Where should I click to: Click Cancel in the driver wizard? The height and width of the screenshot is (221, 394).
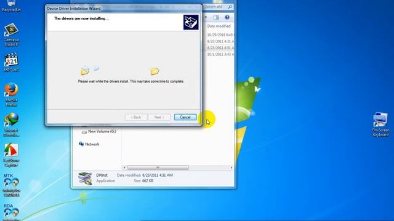click(185, 117)
